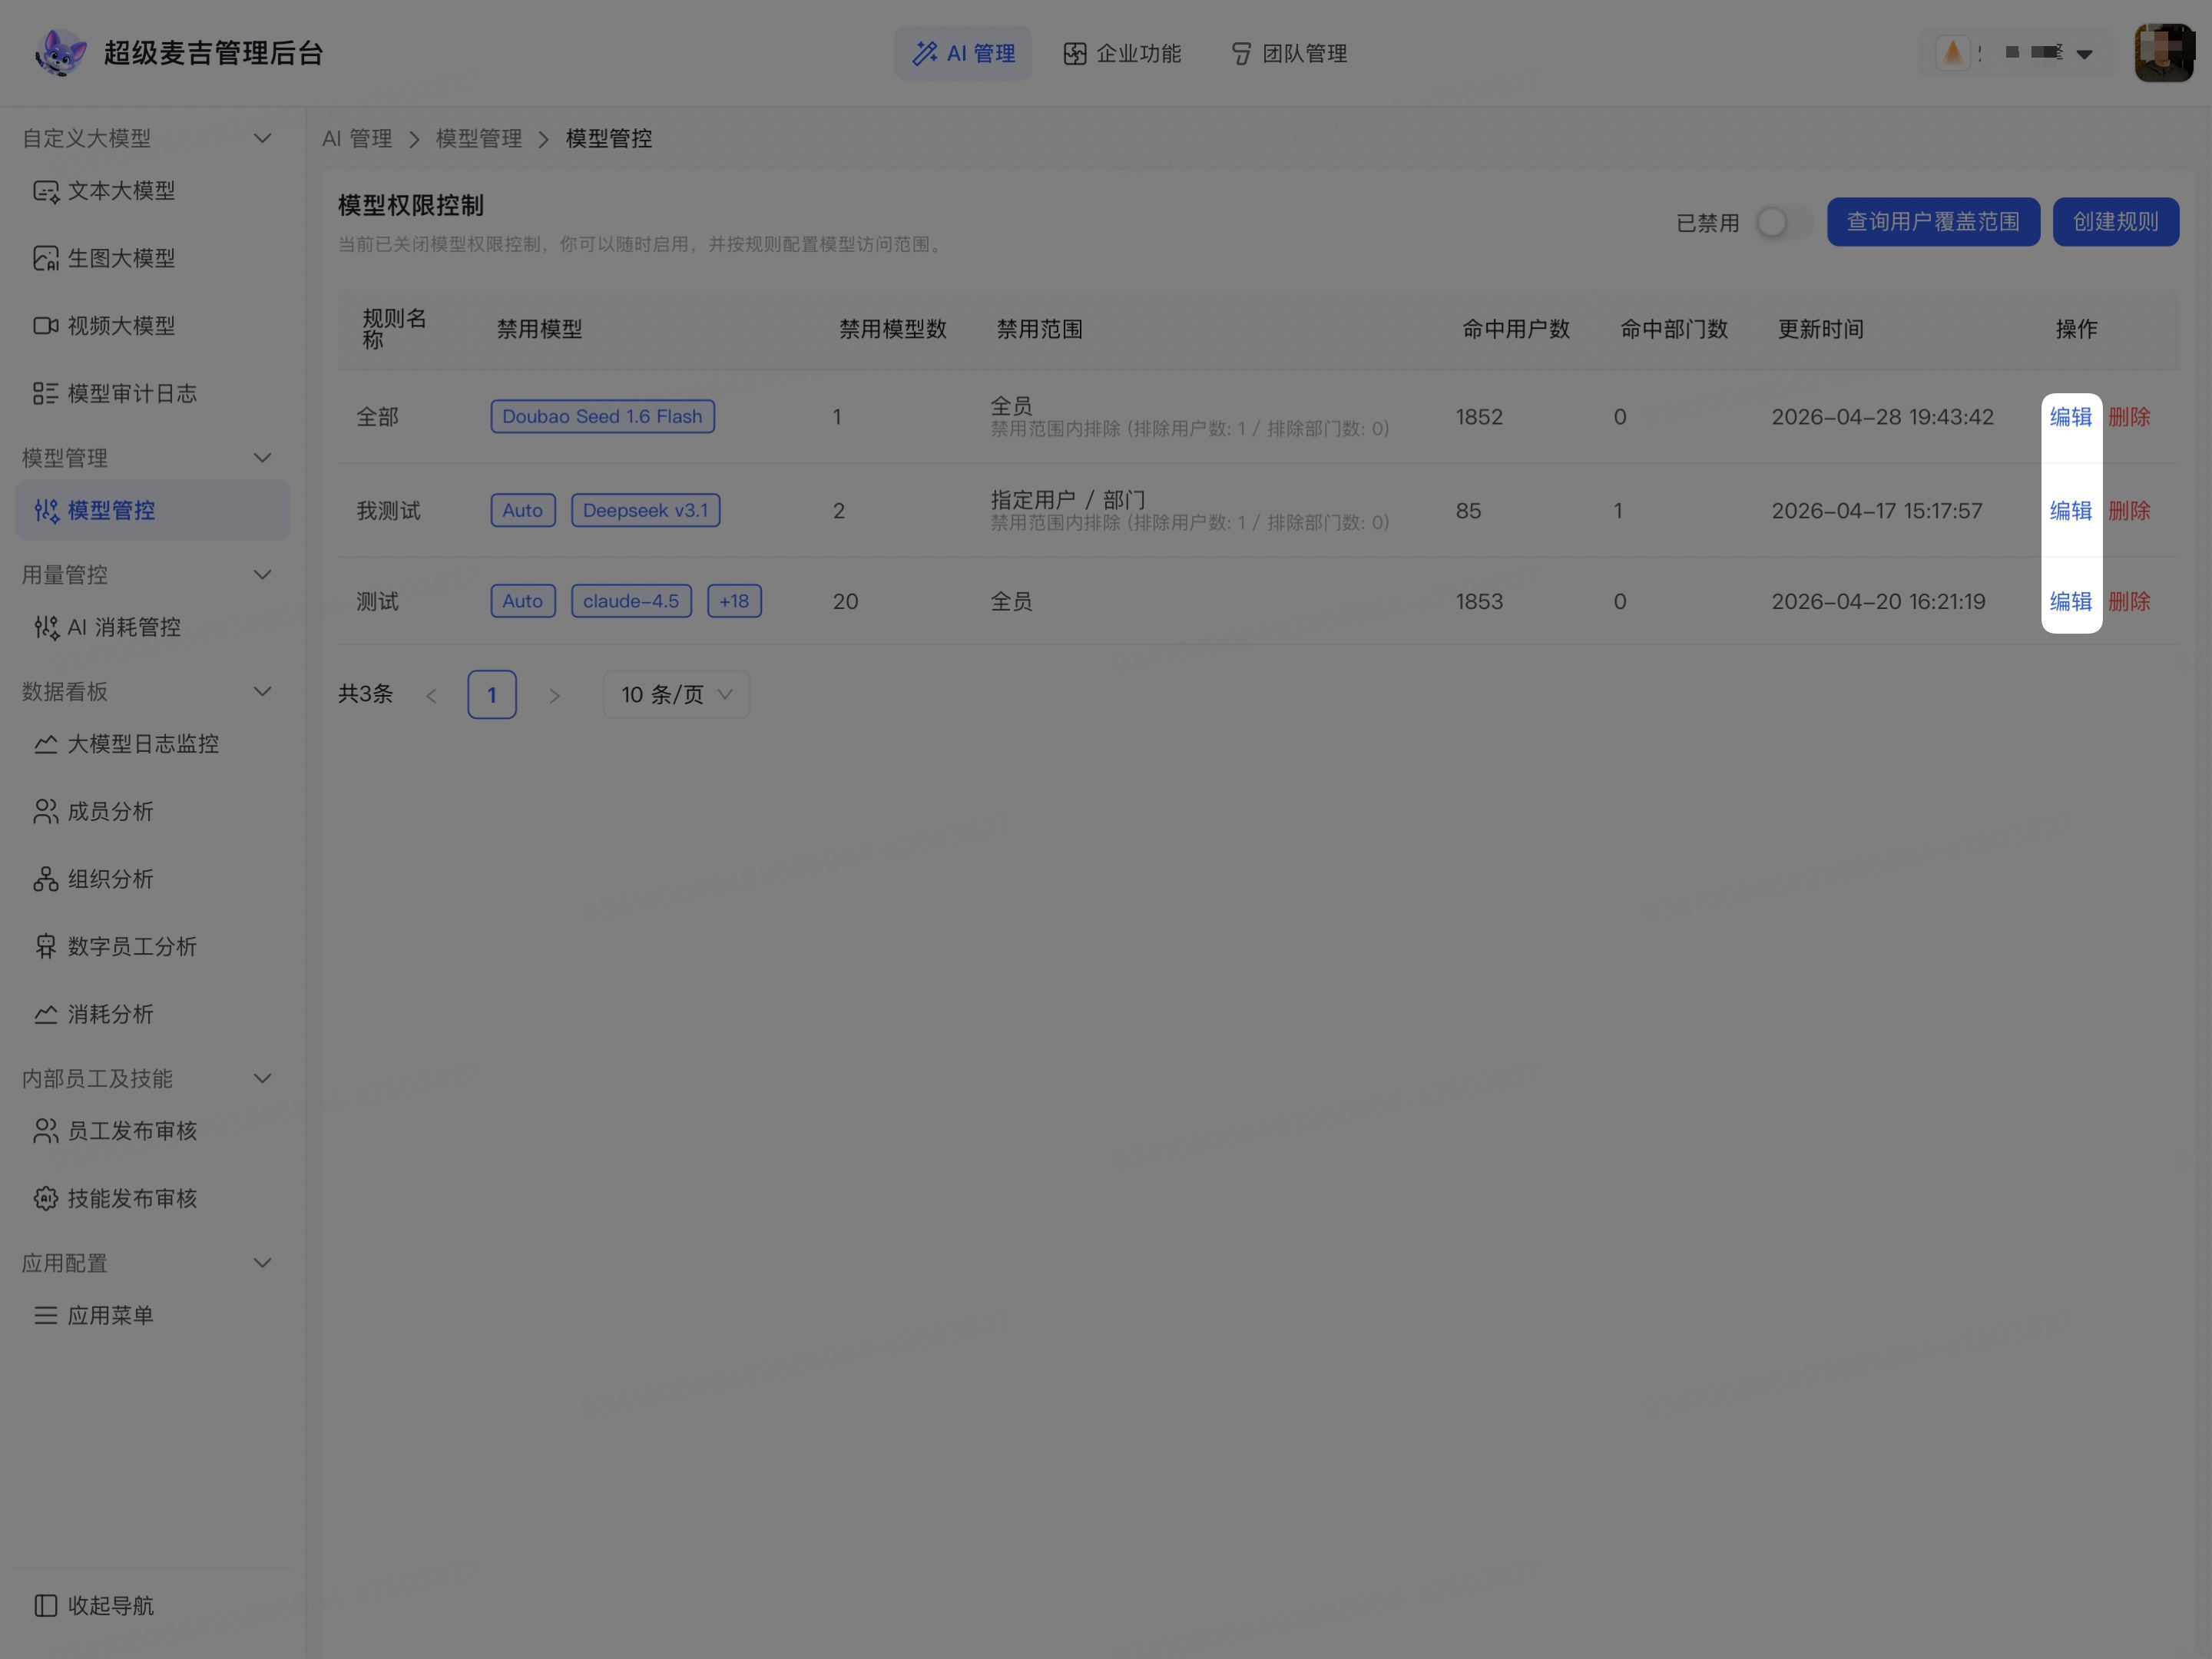
Task: Edit the 我测试 rule
Action: (2070, 511)
